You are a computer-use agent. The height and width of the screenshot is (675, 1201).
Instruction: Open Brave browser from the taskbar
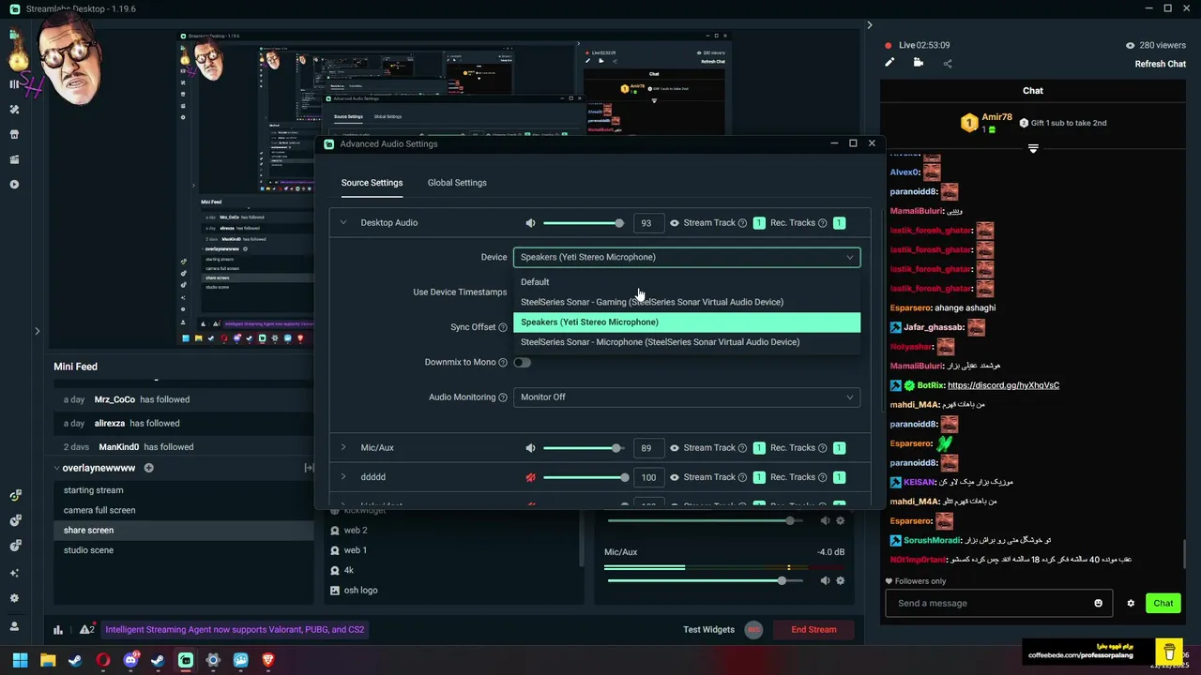[x=268, y=660]
